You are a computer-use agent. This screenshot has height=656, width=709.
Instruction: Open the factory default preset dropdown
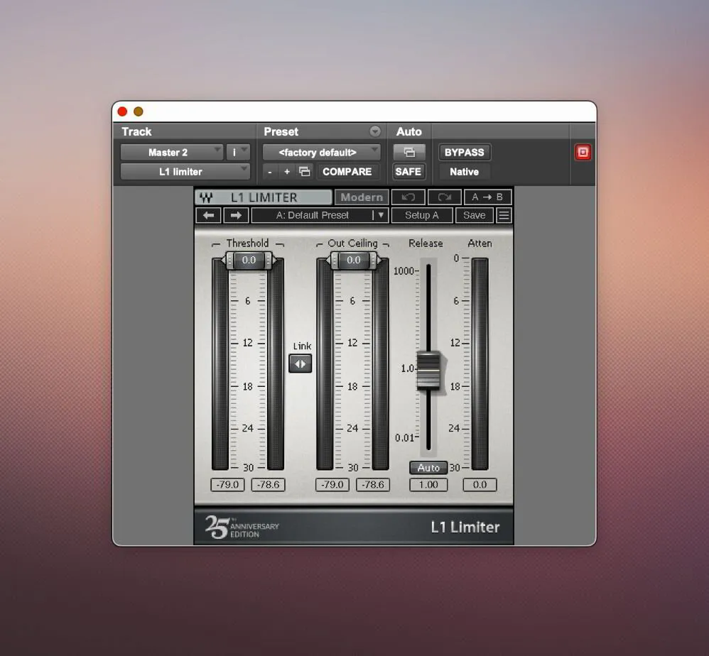pyautogui.click(x=322, y=152)
